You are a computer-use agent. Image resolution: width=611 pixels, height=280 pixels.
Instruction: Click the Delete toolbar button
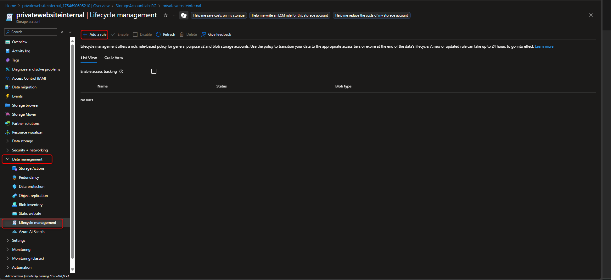[188, 34]
